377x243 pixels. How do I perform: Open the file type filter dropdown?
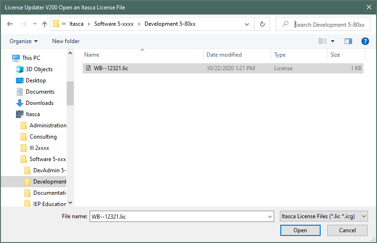(323, 216)
